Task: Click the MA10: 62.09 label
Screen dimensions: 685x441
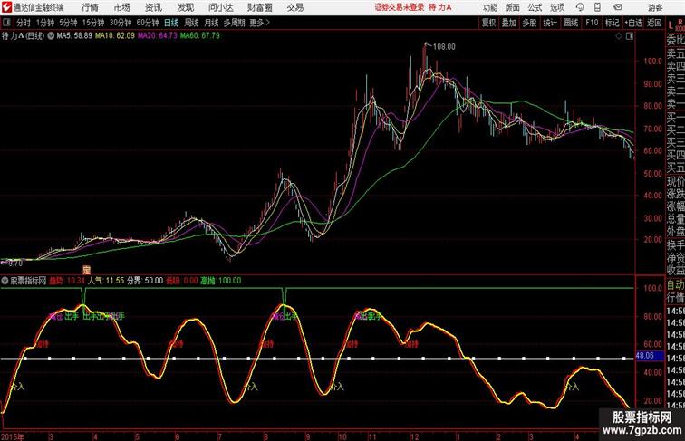Action: [x=115, y=36]
